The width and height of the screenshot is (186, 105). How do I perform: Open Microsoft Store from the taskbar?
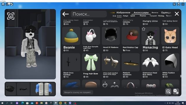[27, 103]
